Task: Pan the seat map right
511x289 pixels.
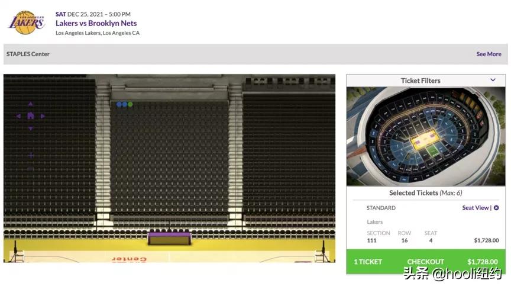Action: 43,116
